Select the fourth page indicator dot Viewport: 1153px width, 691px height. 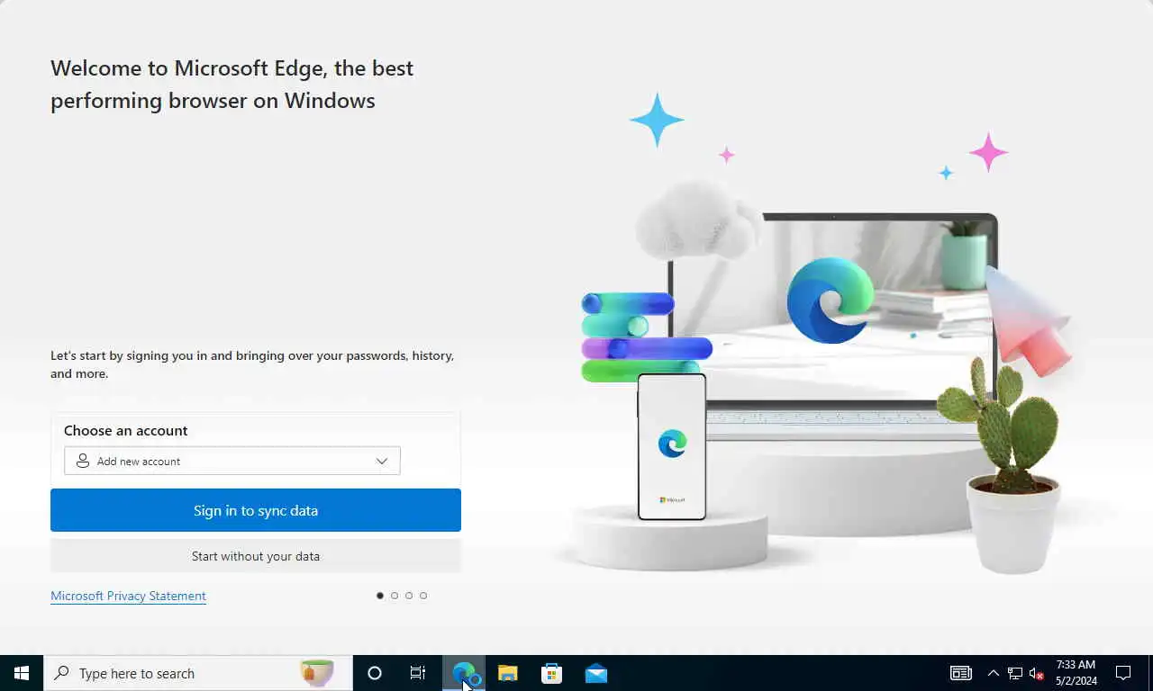(x=423, y=596)
